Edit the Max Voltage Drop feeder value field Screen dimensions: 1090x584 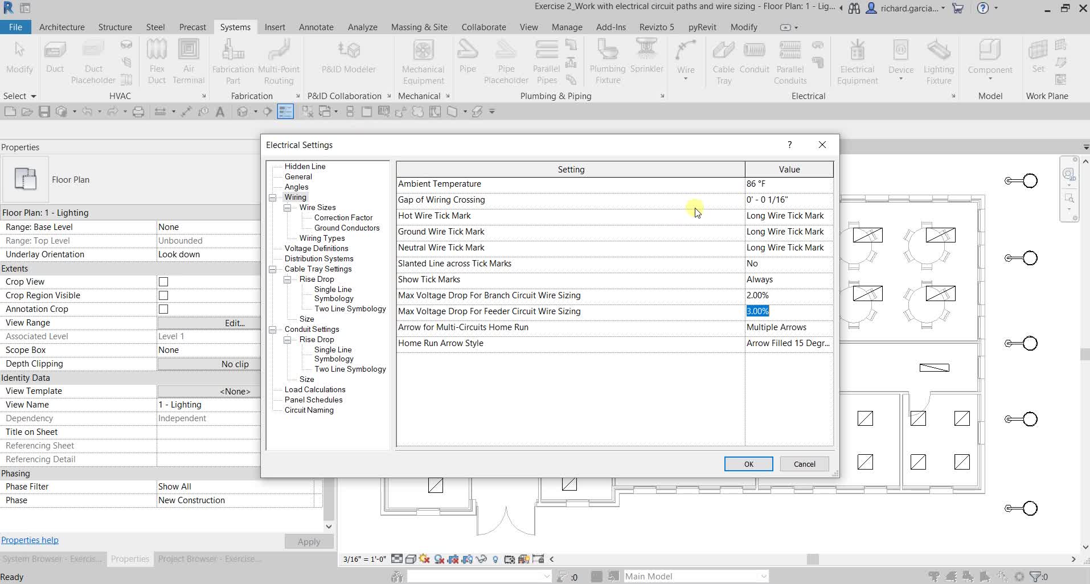tap(788, 311)
